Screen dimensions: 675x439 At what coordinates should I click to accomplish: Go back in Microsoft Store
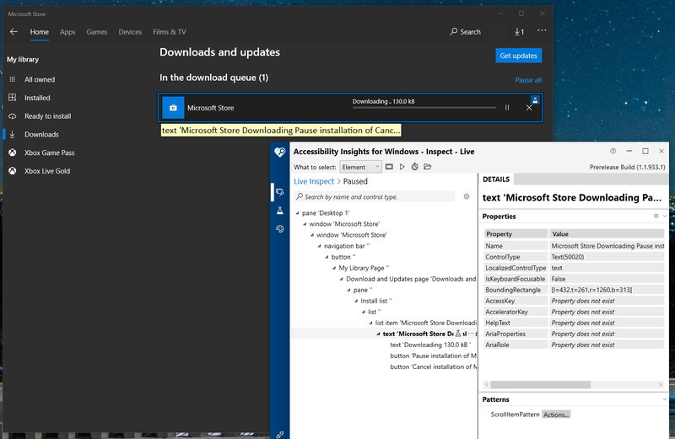coord(13,32)
